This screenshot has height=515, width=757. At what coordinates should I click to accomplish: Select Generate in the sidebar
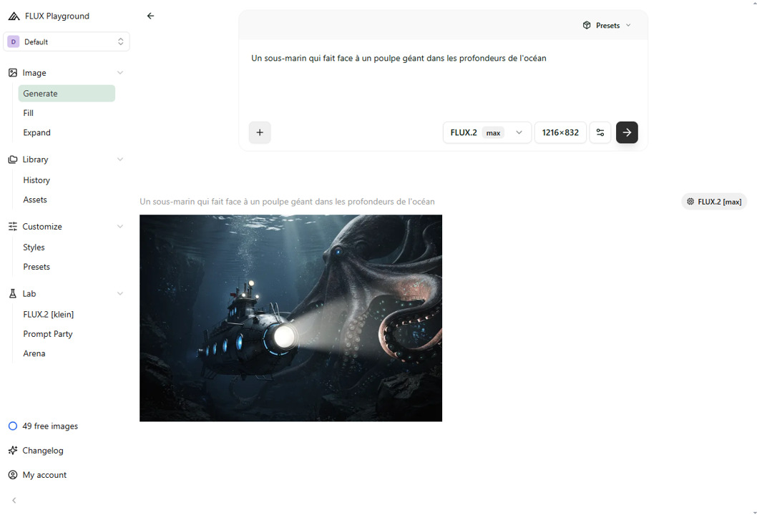coord(67,93)
